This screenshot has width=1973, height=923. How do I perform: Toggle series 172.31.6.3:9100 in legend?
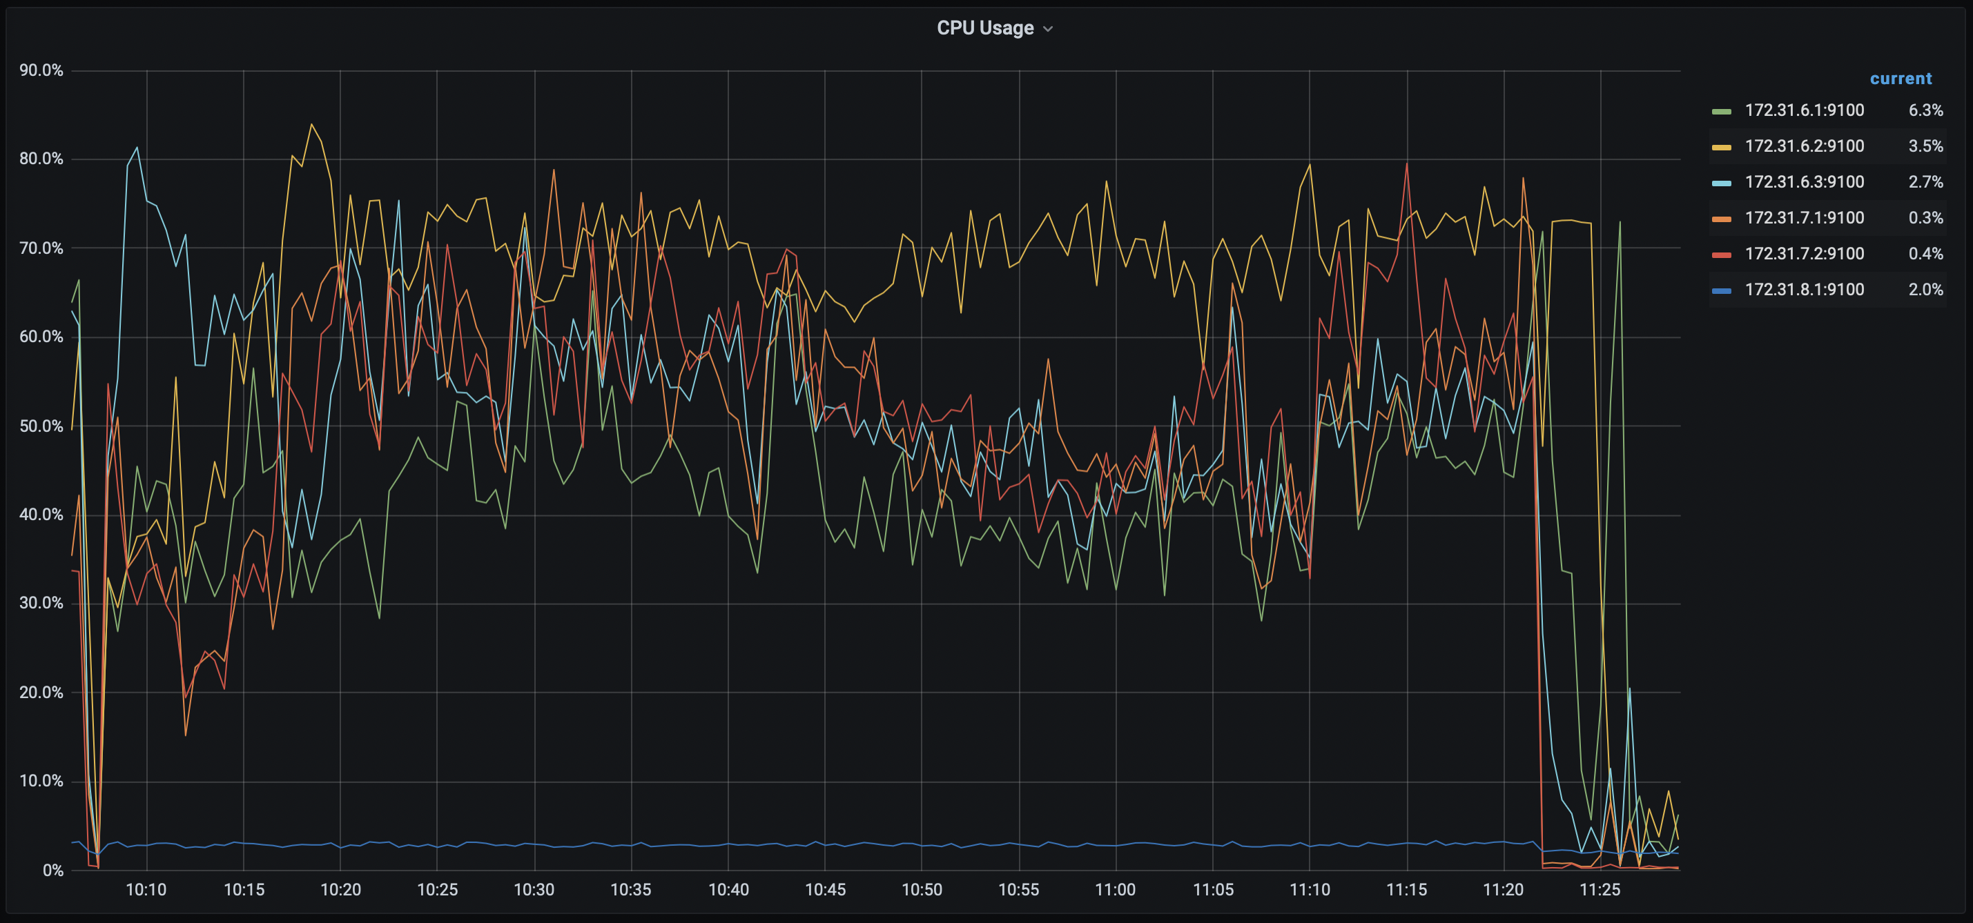1804,182
